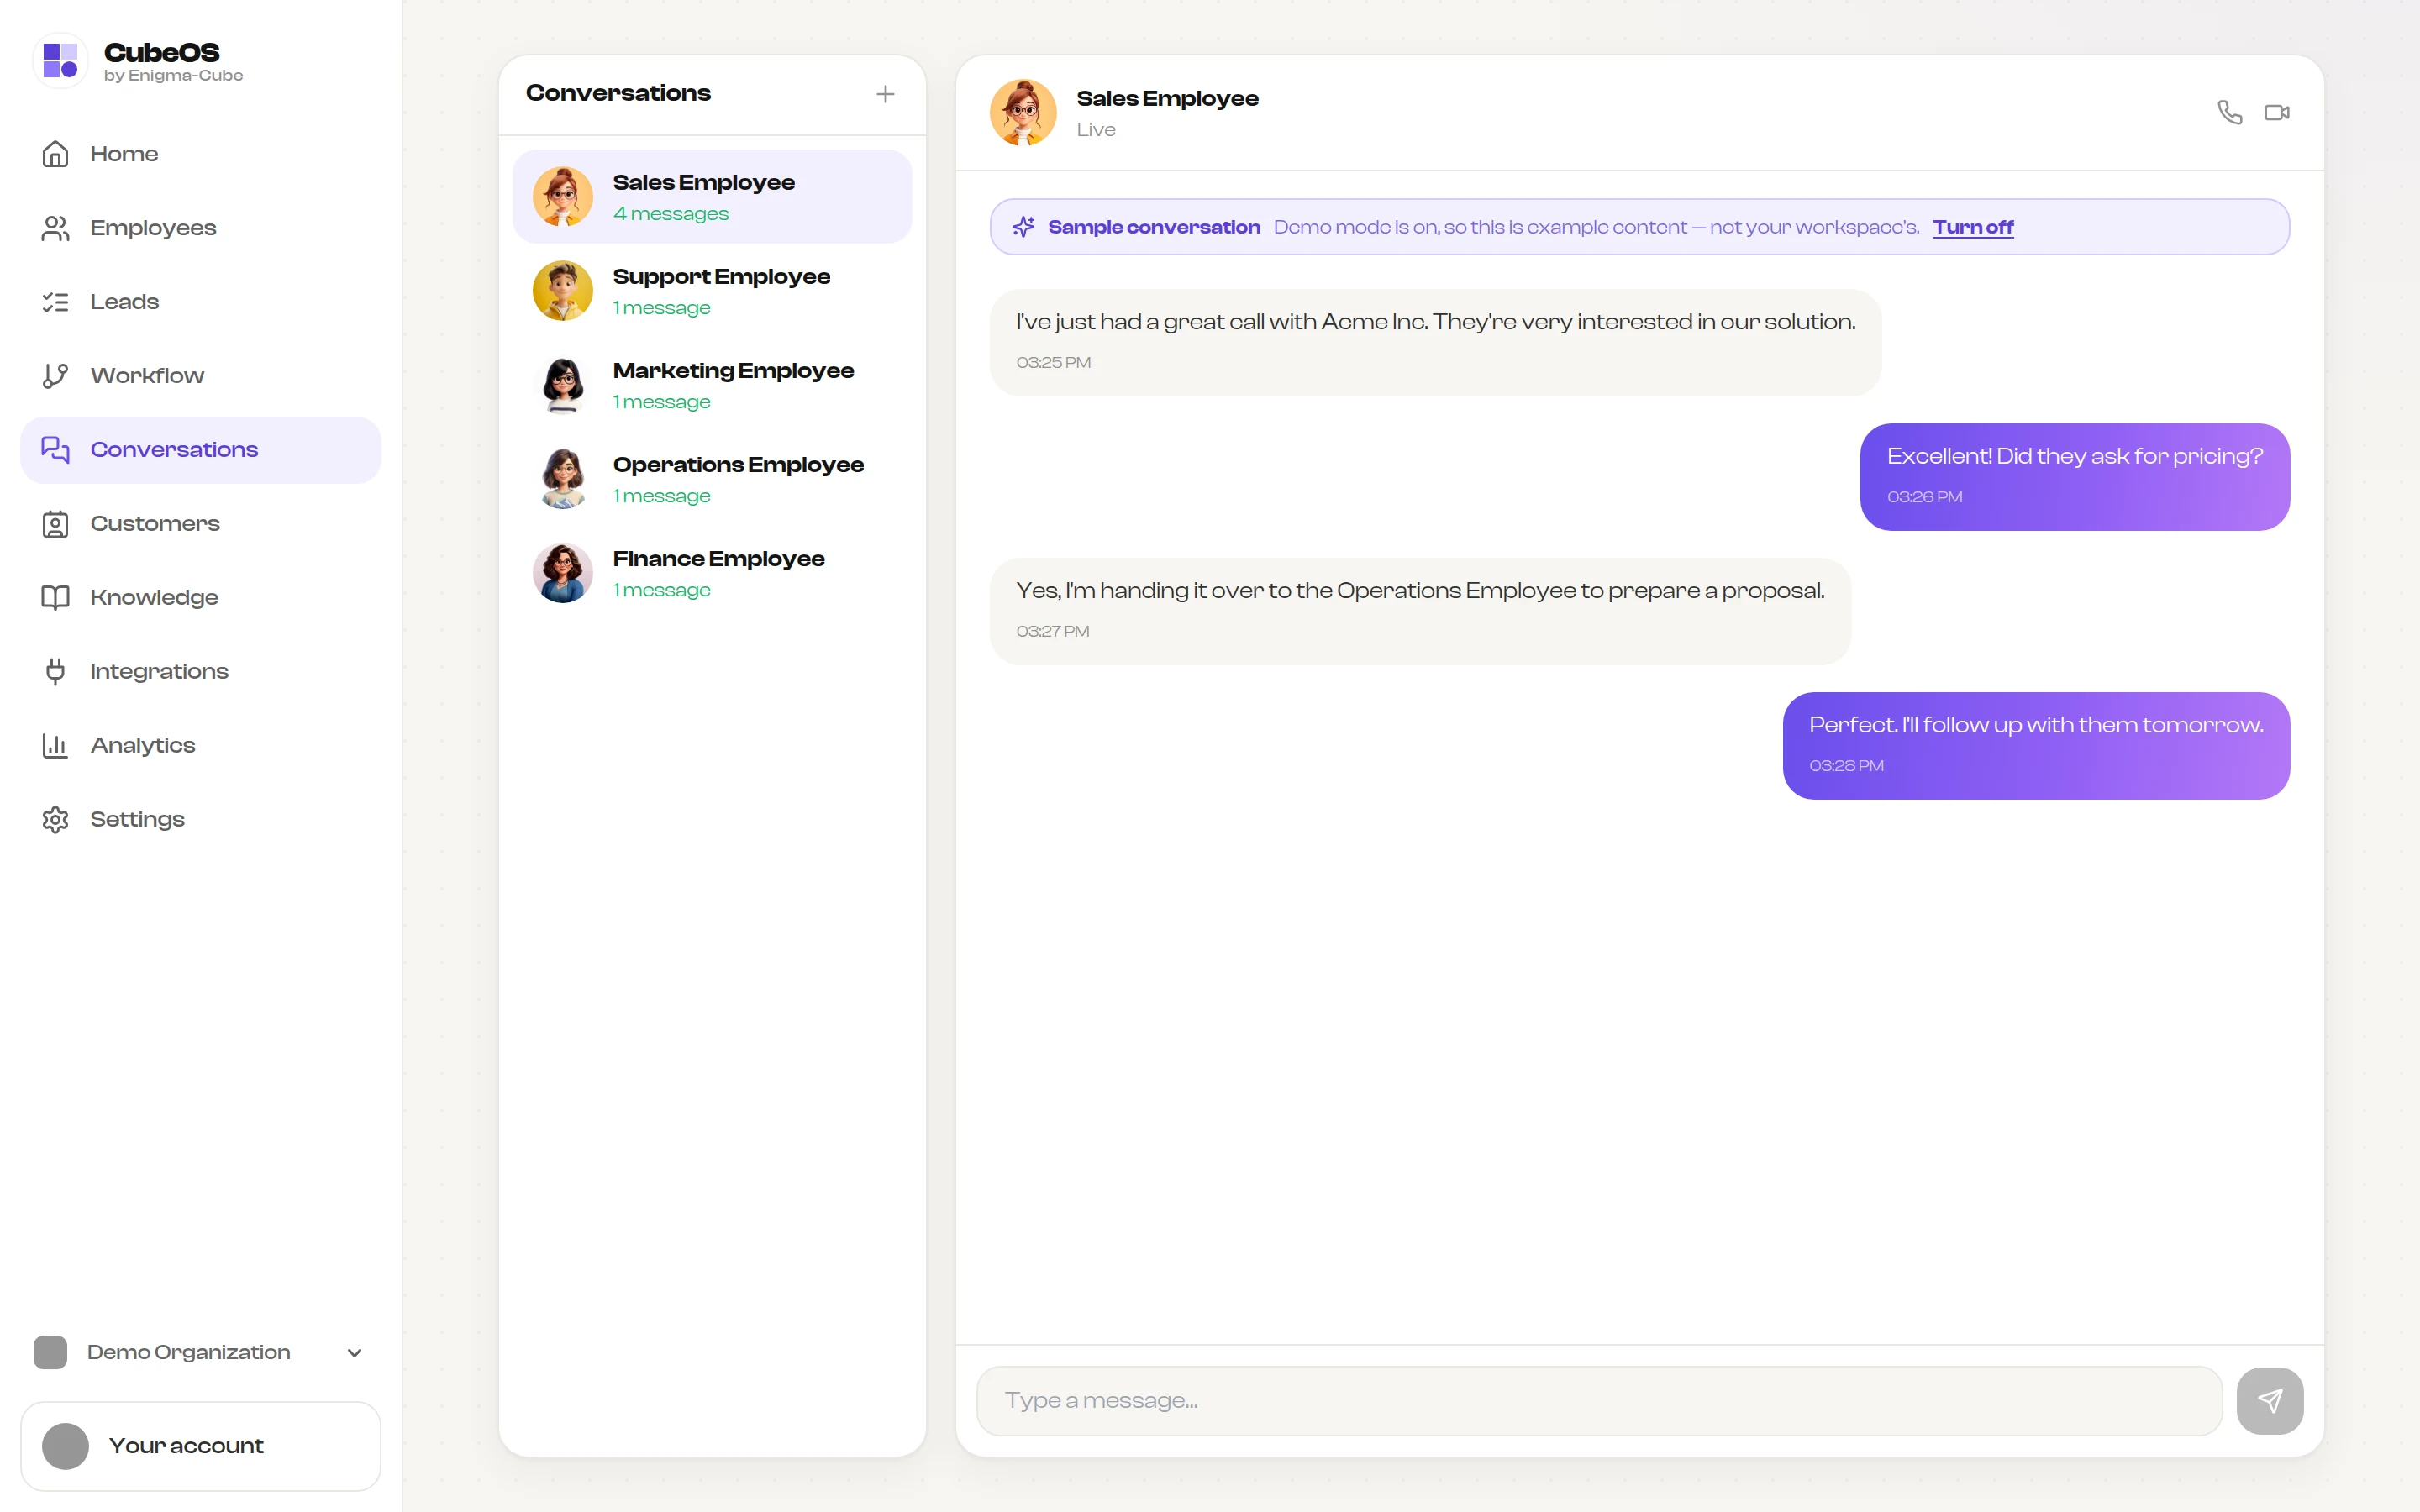Image resolution: width=2420 pixels, height=1512 pixels.
Task: Click the CubeOS logo icon
Action: click(x=61, y=60)
